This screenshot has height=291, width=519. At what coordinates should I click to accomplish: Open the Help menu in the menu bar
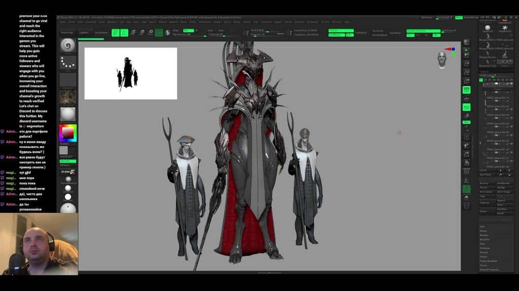tap(347, 22)
